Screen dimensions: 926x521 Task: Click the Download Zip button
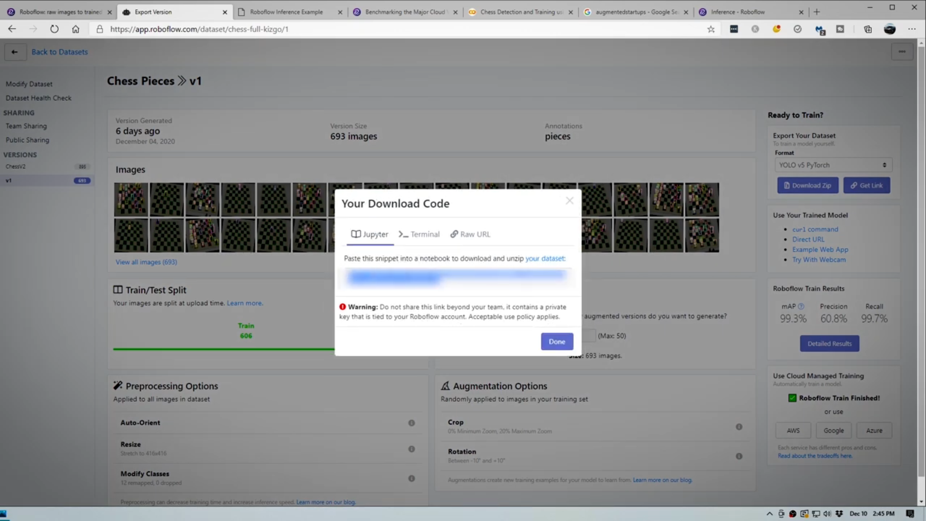pyautogui.click(x=808, y=185)
